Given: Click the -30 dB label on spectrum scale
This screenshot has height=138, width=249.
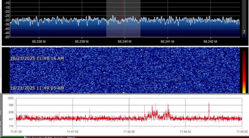Looking at the screenshot, I should 6,20.
